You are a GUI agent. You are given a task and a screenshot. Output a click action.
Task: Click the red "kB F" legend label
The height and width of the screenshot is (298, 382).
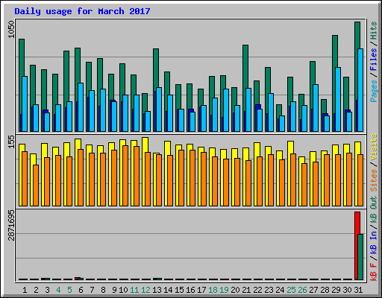point(373,271)
